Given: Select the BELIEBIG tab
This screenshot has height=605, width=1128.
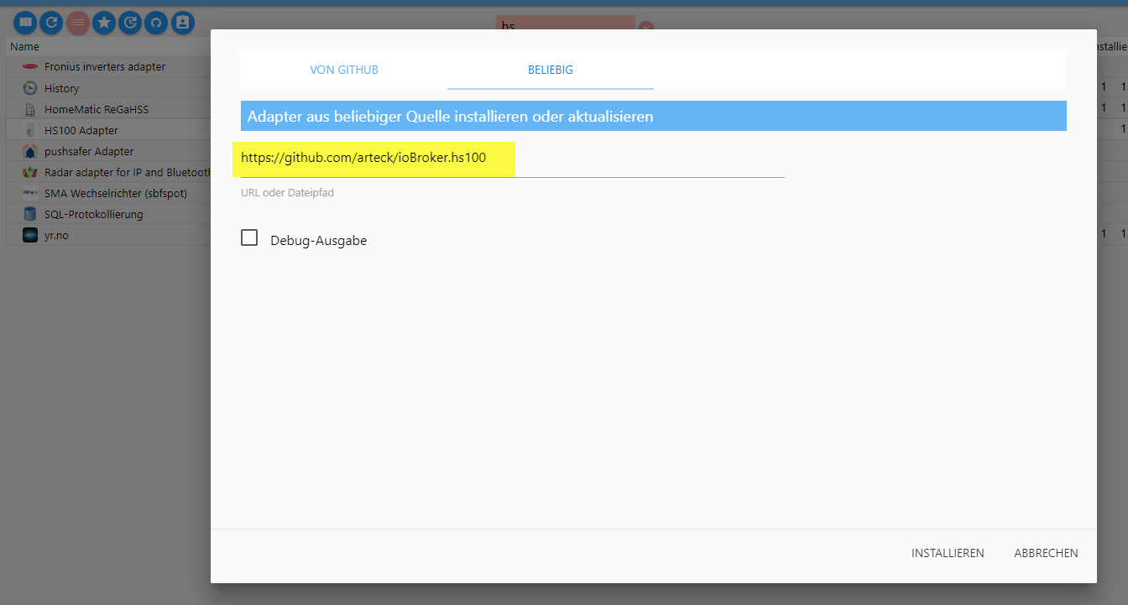Looking at the screenshot, I should pyautogui.click(x=551, y=70).
